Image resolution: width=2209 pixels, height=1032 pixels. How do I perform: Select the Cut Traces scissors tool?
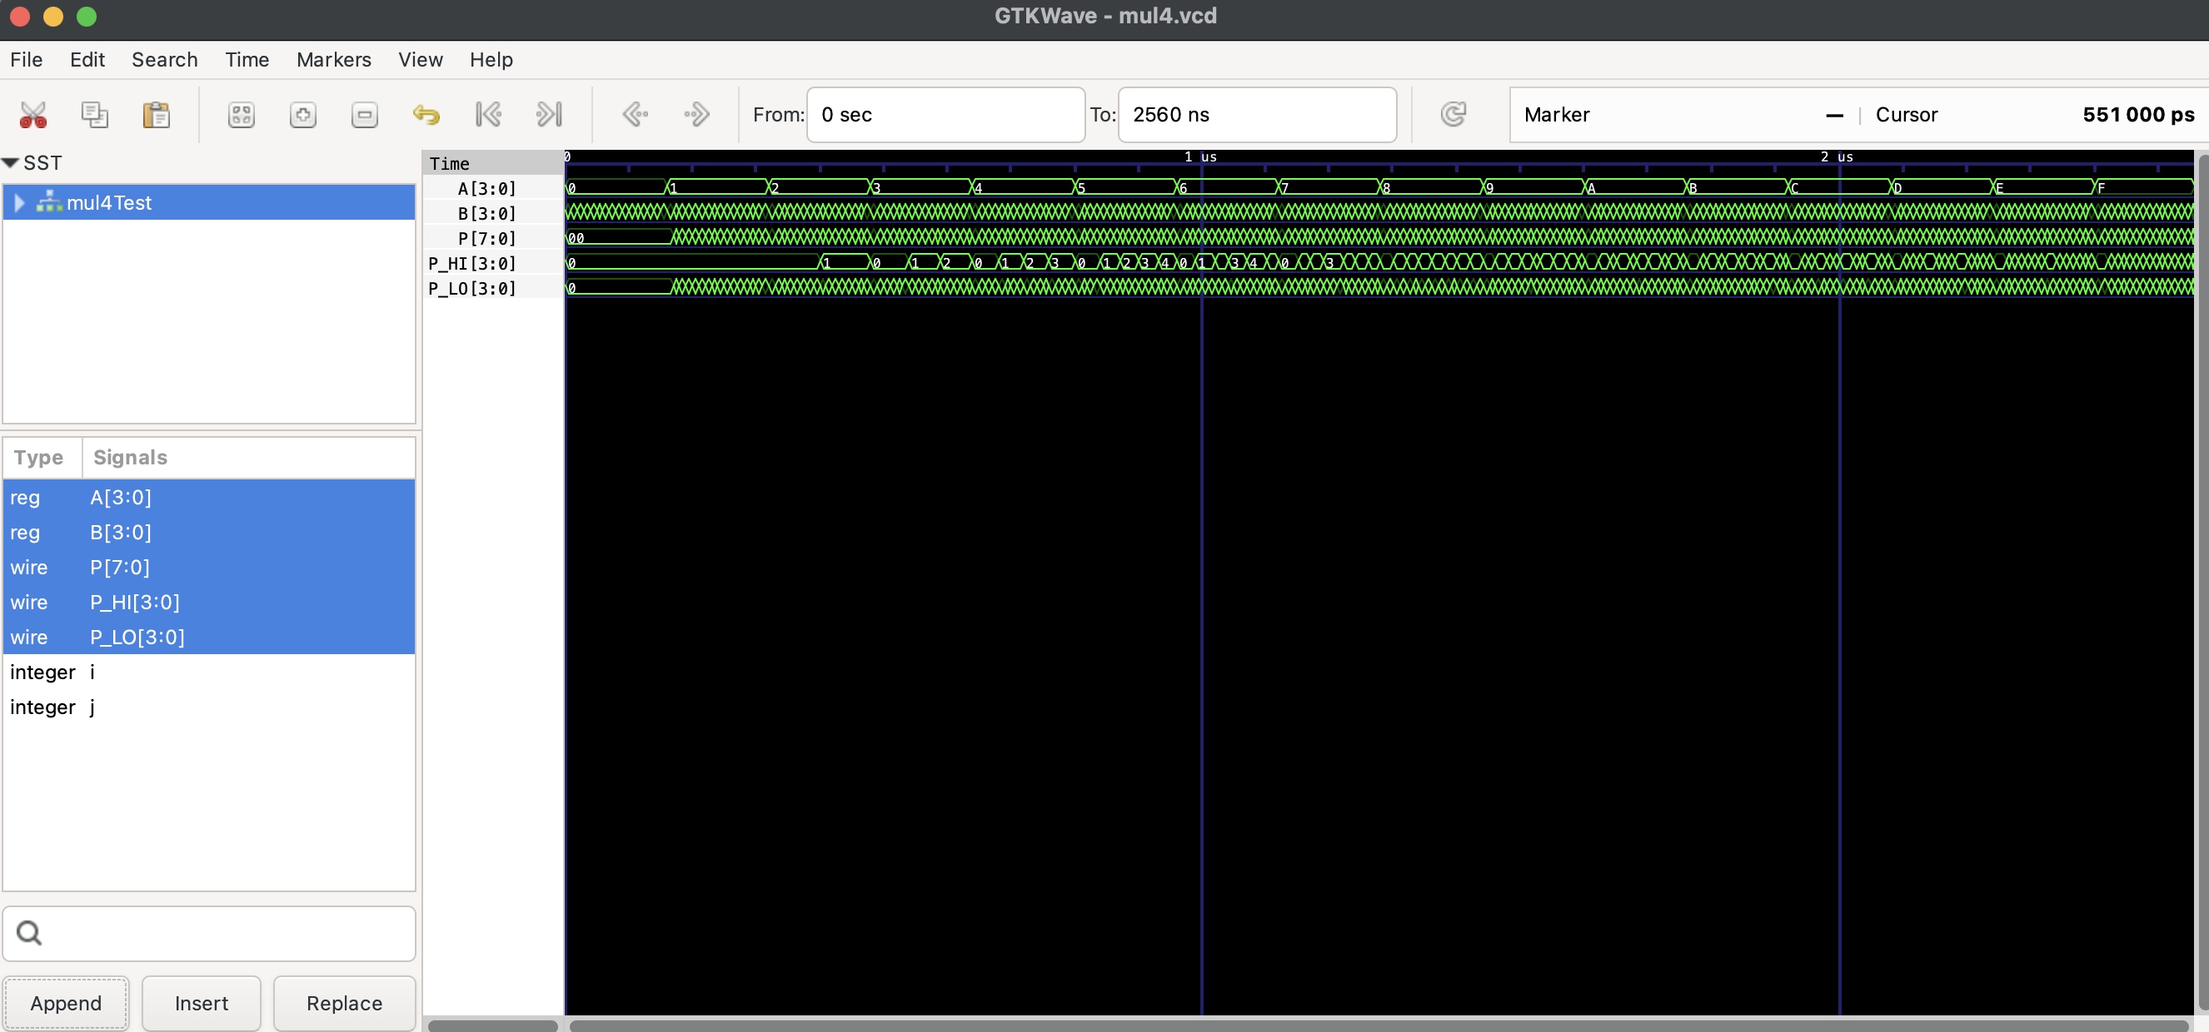(x=32, y=114)
